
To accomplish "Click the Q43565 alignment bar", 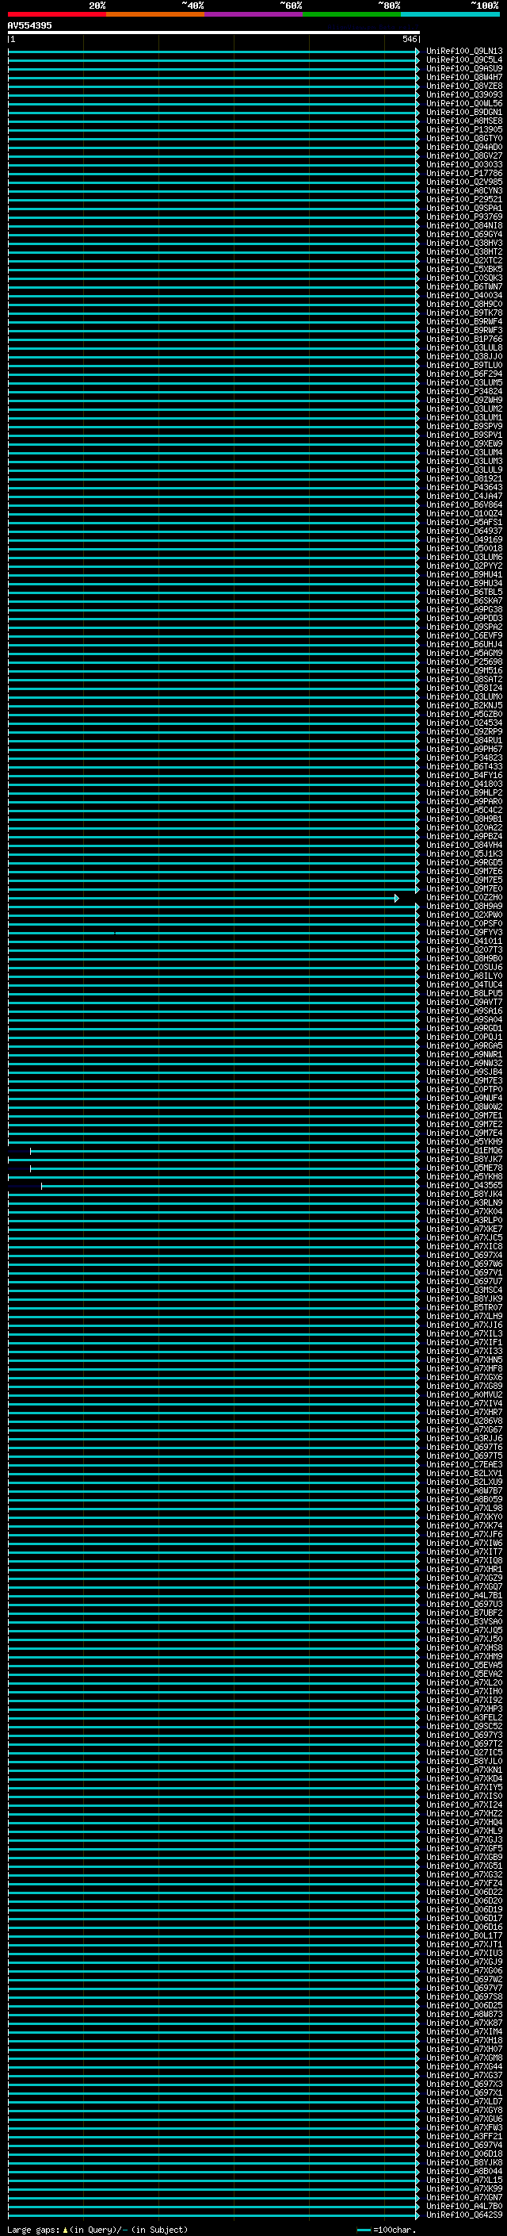I will point(231,1186).
